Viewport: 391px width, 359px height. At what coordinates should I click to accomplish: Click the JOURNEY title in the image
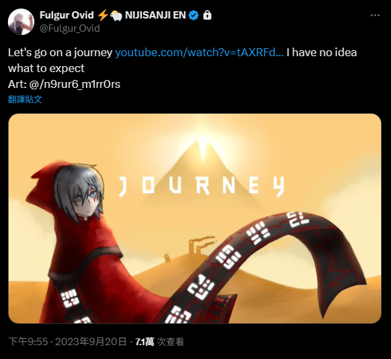point(201,186)
